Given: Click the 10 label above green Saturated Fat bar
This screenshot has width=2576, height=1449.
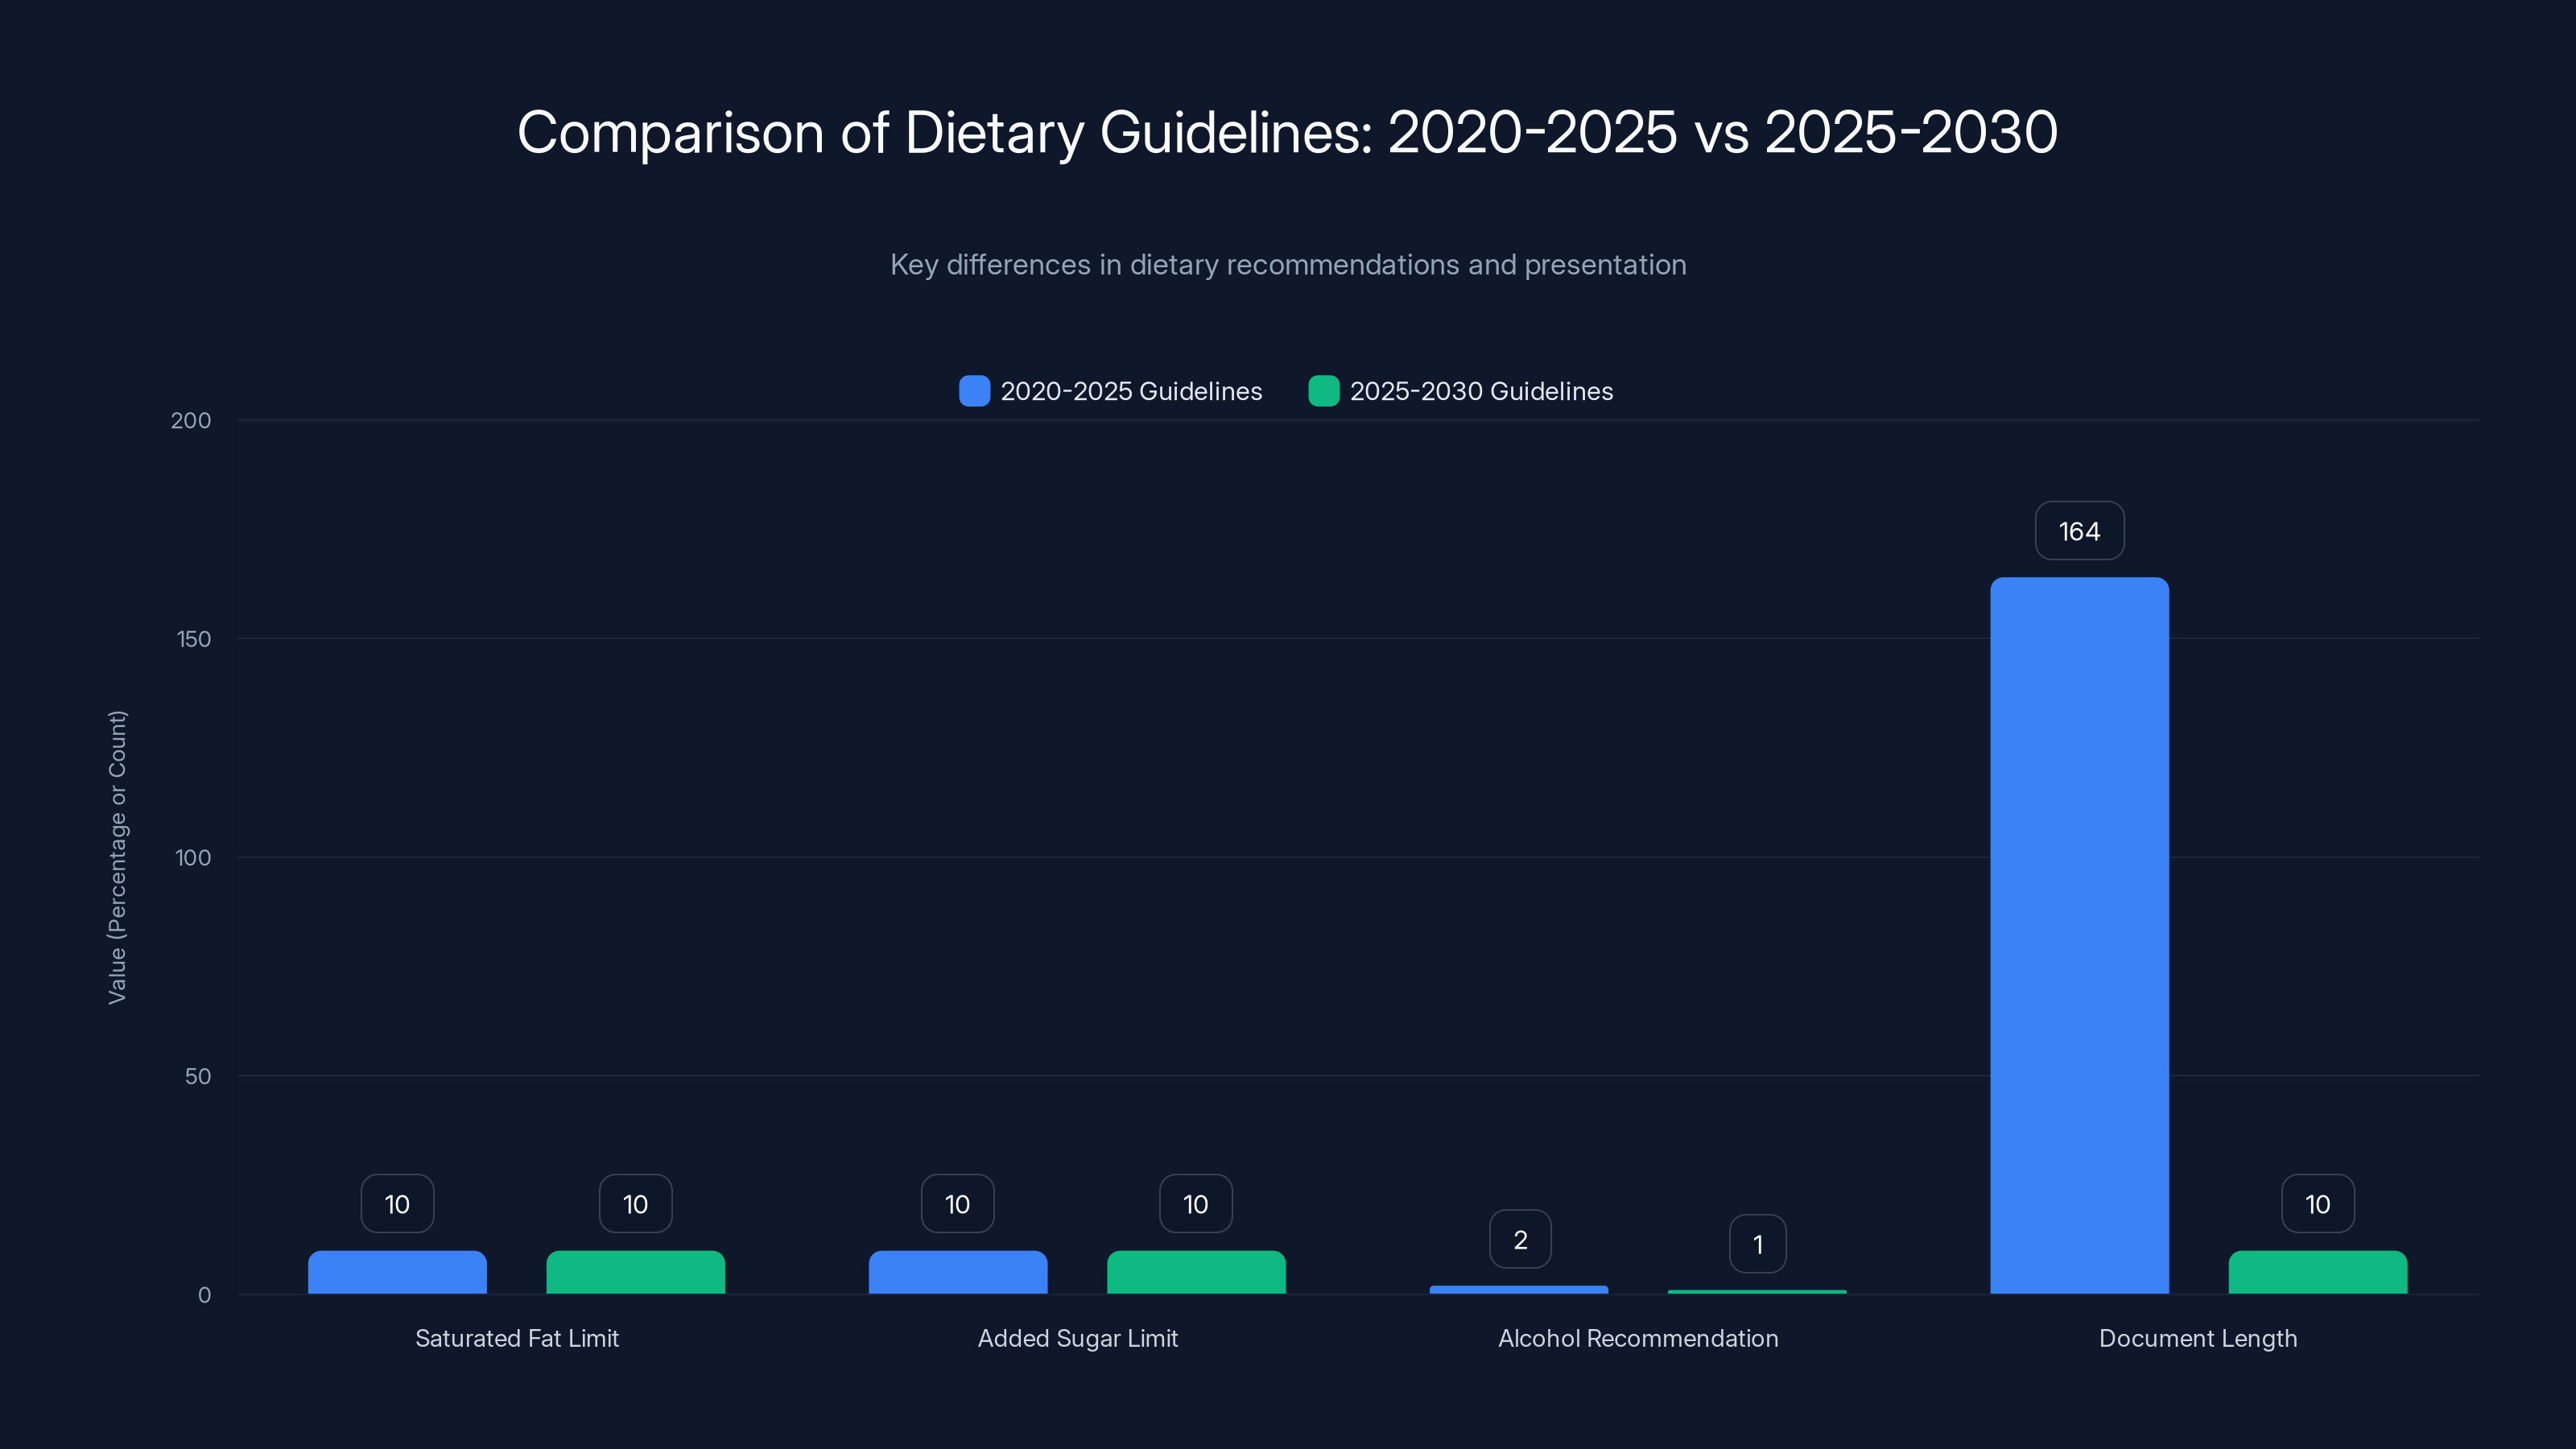Looking at the screenshot, I should (635, 1204).
